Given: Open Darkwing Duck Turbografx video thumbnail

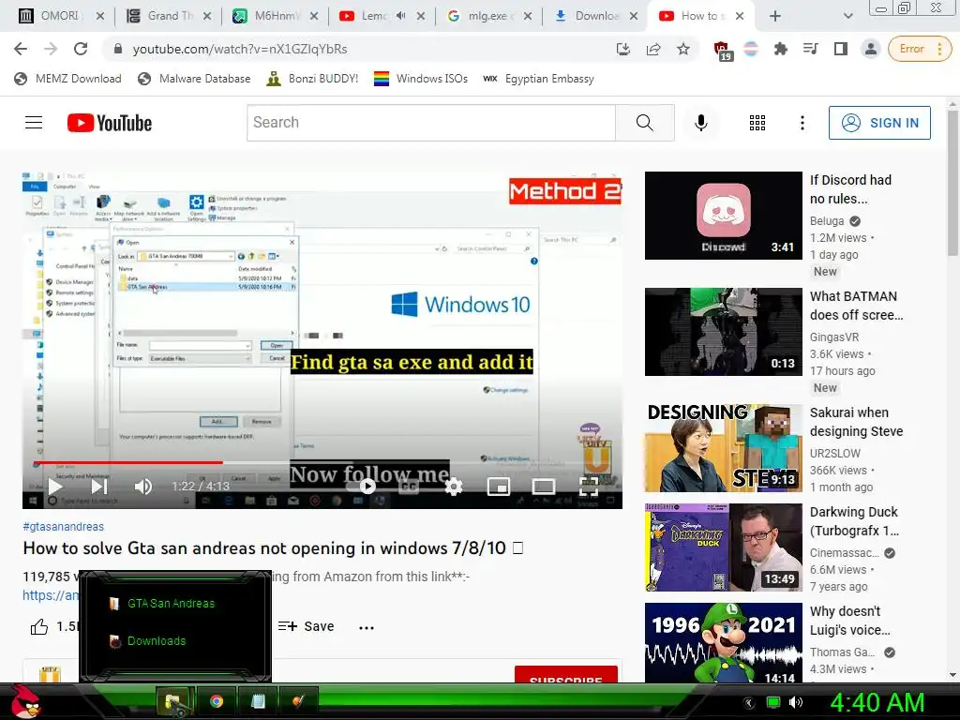Looking at the screenshot, I should pos(723,547).
